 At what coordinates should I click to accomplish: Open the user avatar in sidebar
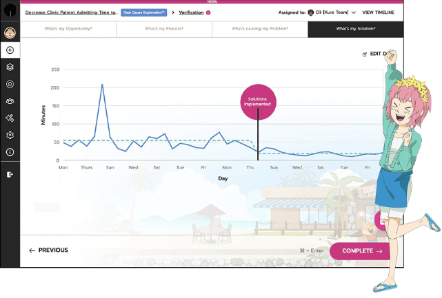[x=10, y=32]
